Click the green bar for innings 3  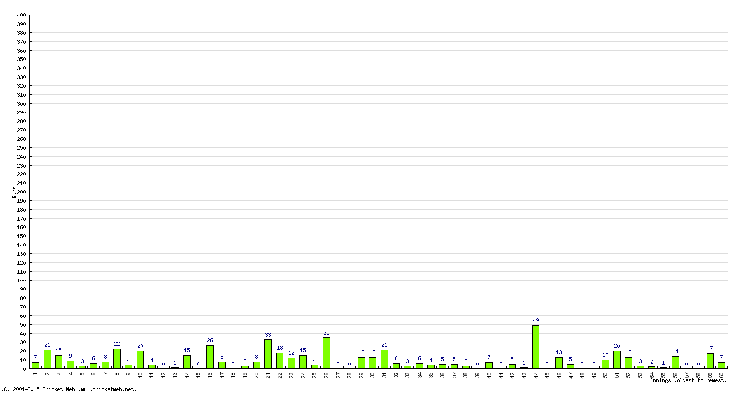[58, 362]
